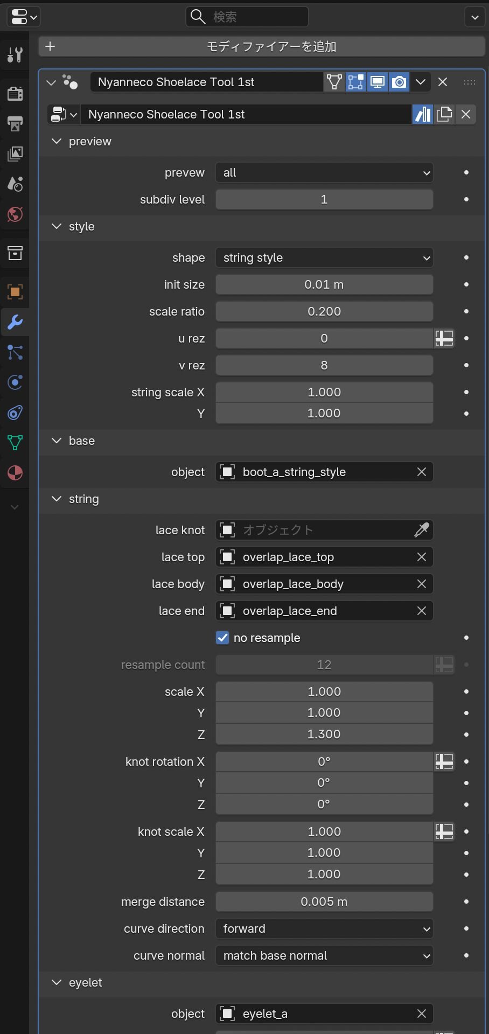Open the Output properties tab
Image resolution: width=489 pixels, height=1034 pixels.
coord(15,124)
